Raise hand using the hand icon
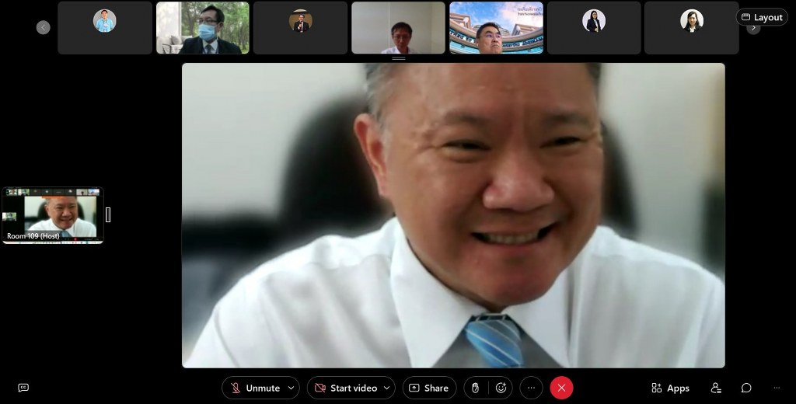Image resolution: width=796 pixels, height=404 pixels. tap(475, 388)
